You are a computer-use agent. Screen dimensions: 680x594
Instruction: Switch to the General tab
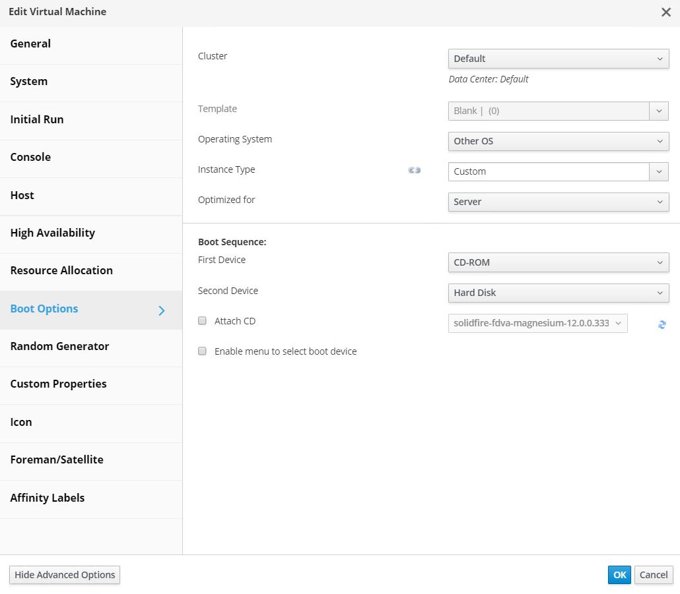point(30,44)
